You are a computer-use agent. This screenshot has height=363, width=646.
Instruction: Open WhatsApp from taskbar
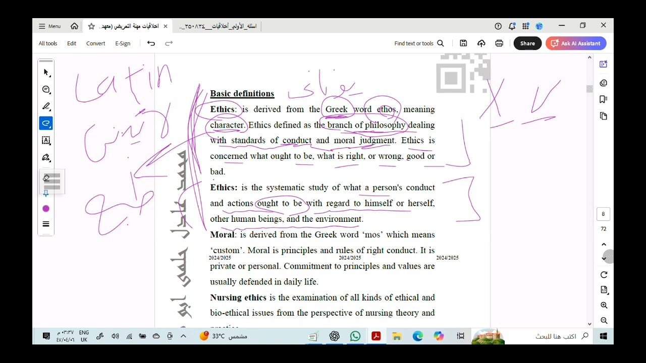pos(355,336)
